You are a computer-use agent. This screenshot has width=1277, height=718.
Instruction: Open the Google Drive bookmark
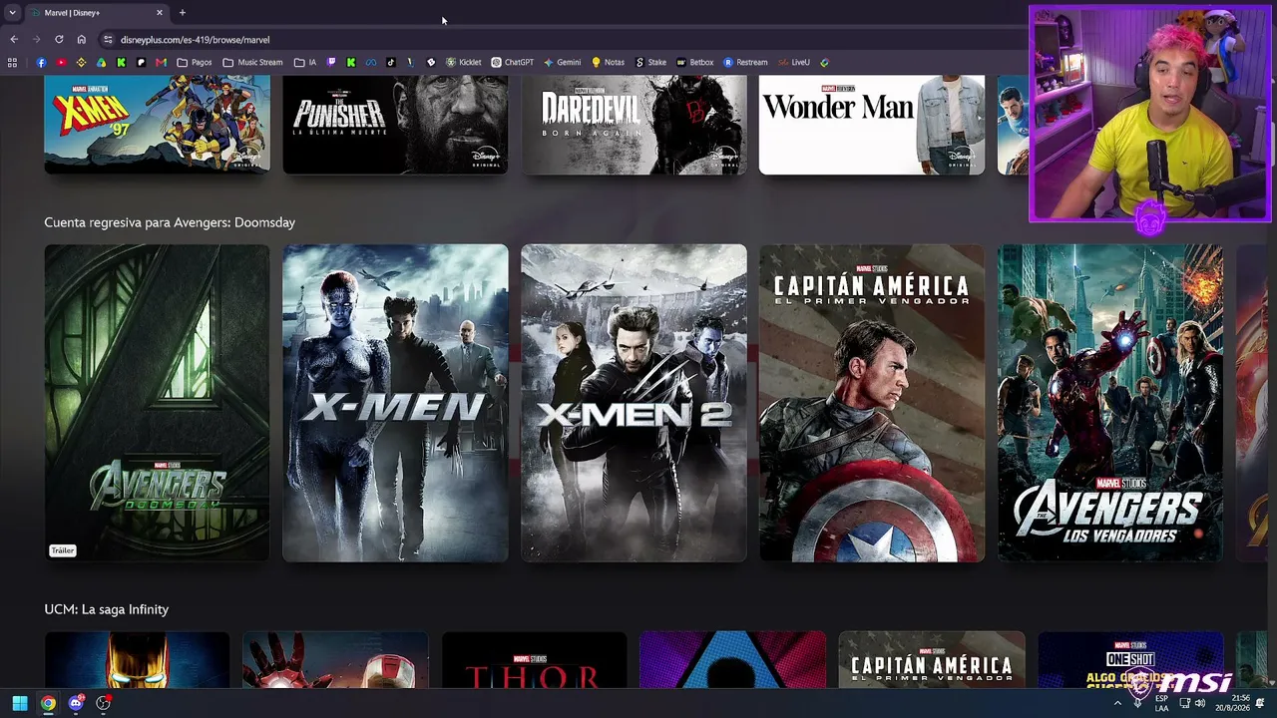[x=101, y=62]
